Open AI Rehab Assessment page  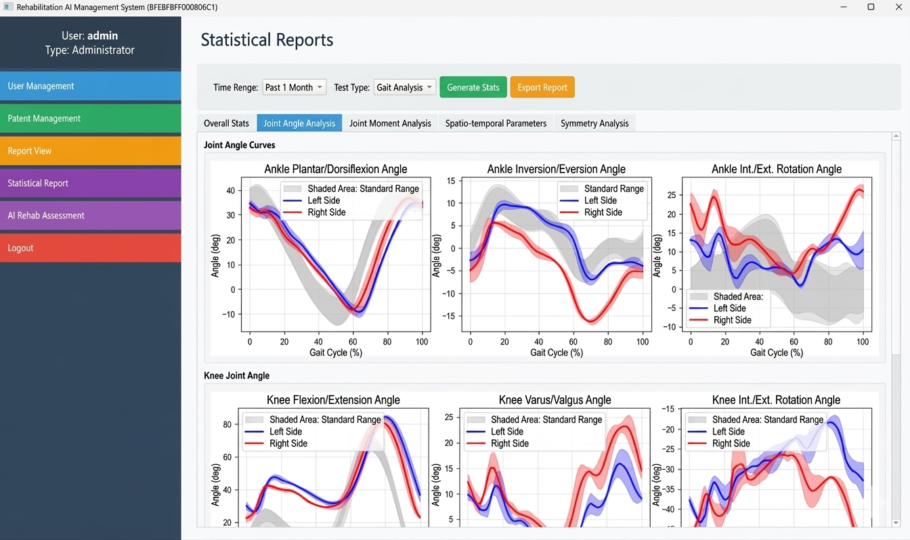click(90, 215)
